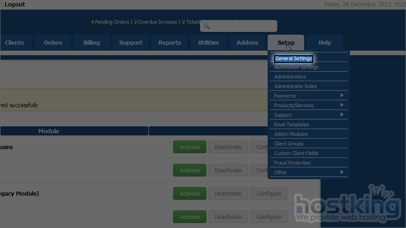Choose Fraud Protection in Setup menu
This screenshot has width=406, height=228.
coord(292,163)
